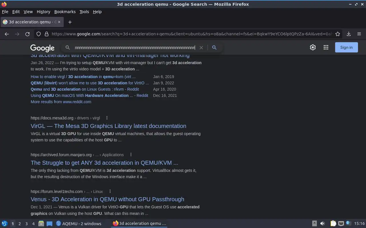Switch to workspace 2

click(x=19, y=224)
